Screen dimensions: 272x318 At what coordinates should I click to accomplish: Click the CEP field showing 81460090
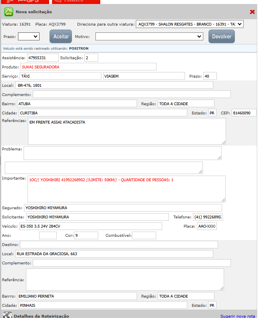coord(244,113)
